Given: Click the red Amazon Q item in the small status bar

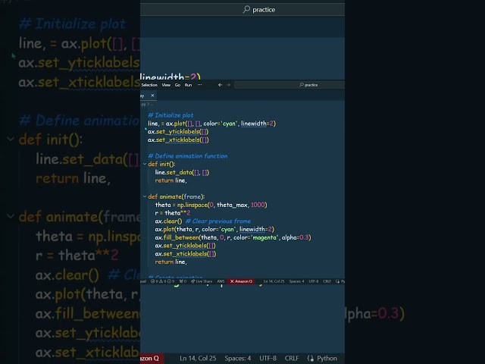Looking at the screenshot, I should pyautogui.click(x=241, y=281).
